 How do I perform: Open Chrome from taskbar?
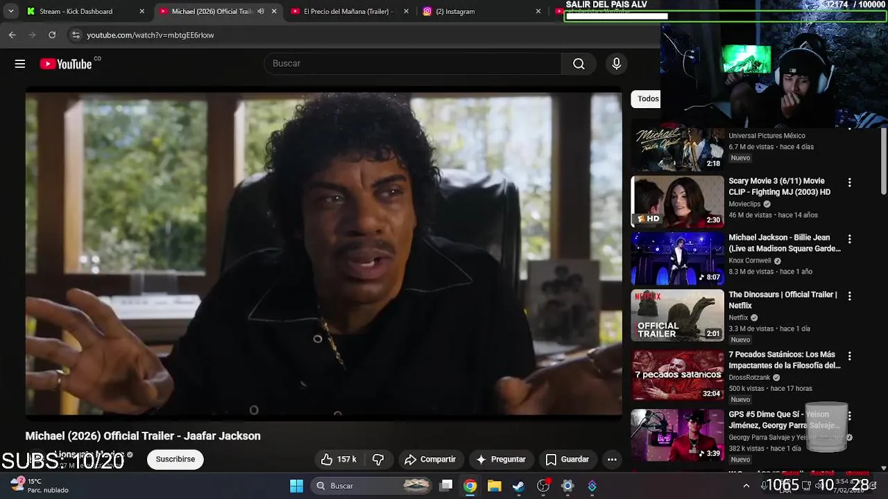[470, 486]
